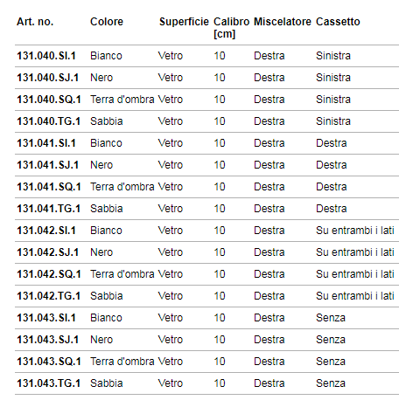Click the Cassetto column header

point(338,22)
